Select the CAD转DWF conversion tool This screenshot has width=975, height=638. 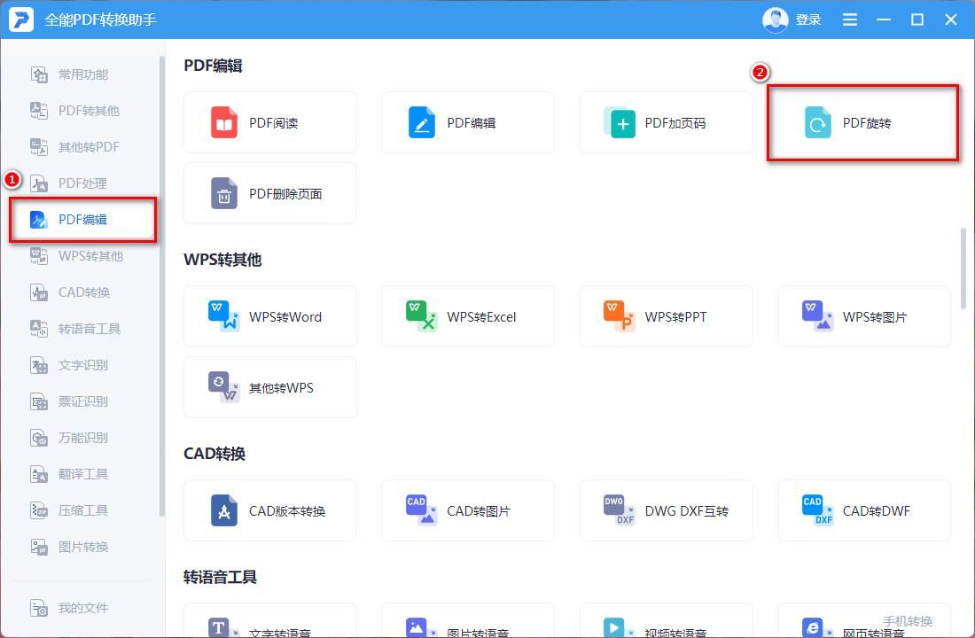[x=862, y=510]
